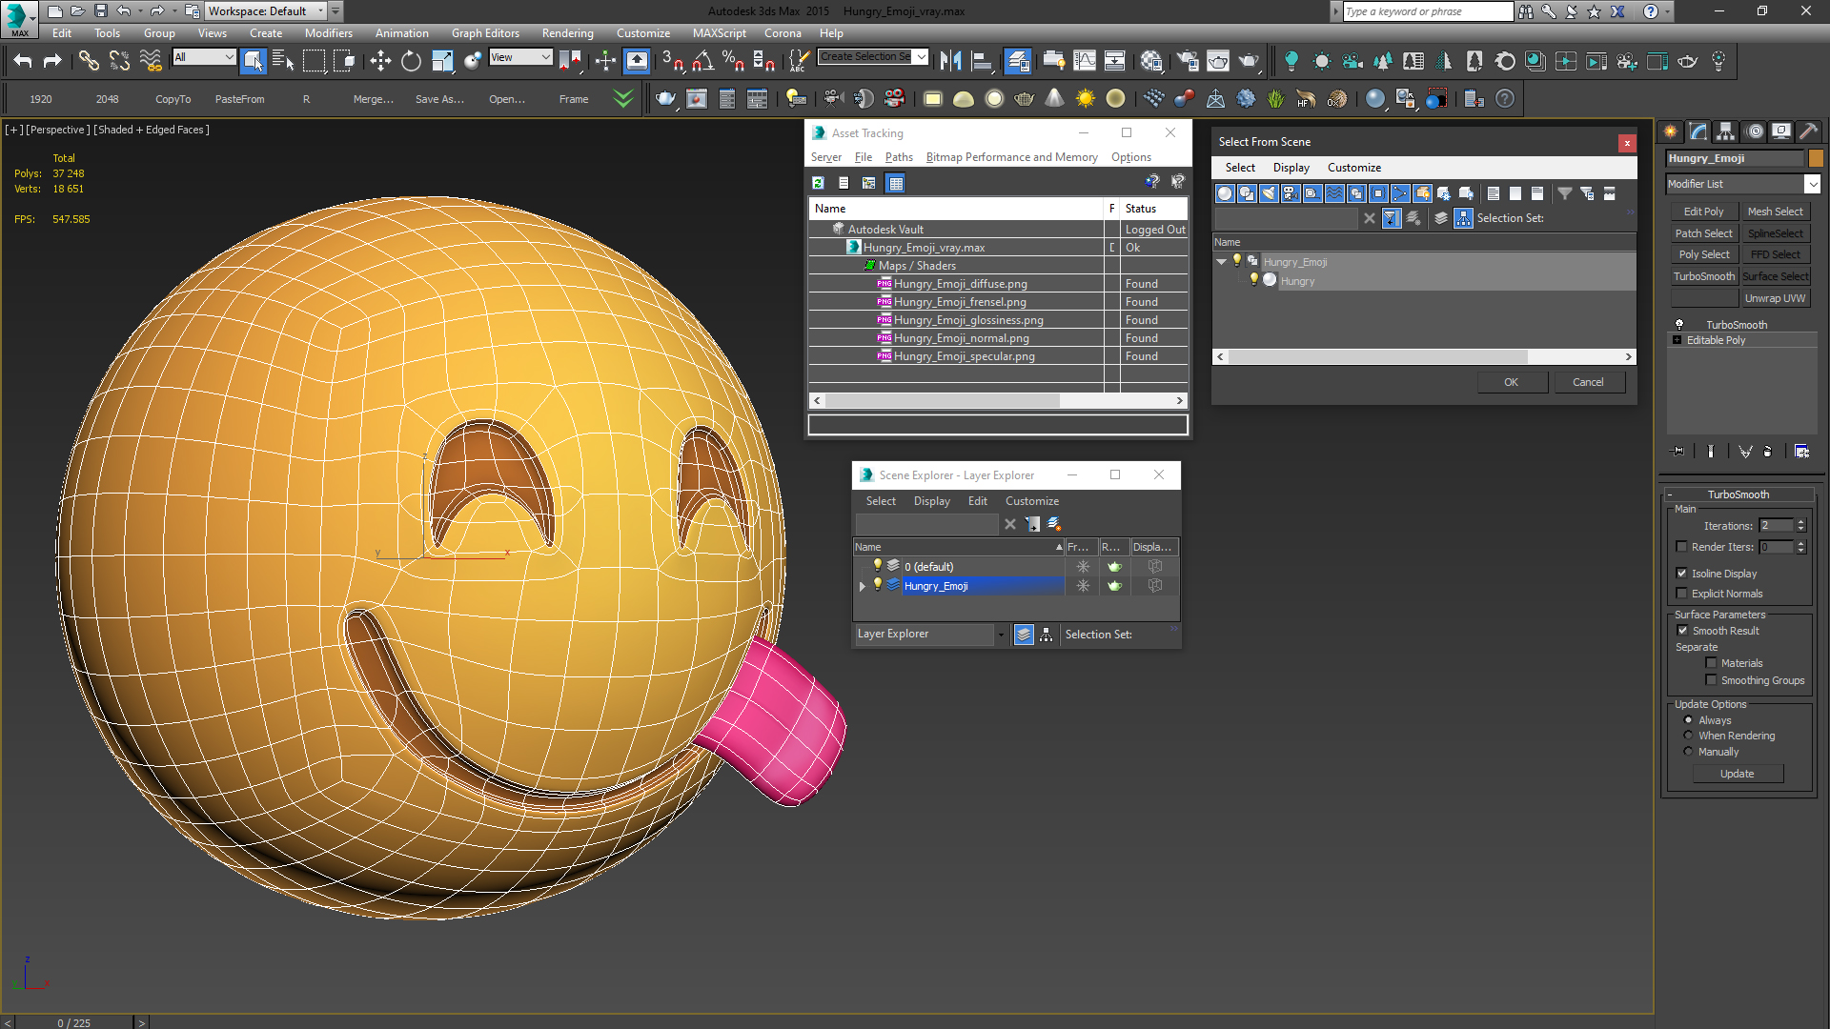The image size is (1830, 1029).
Task: Click the Merge... toolbar button
Action: tap(374, 99)
